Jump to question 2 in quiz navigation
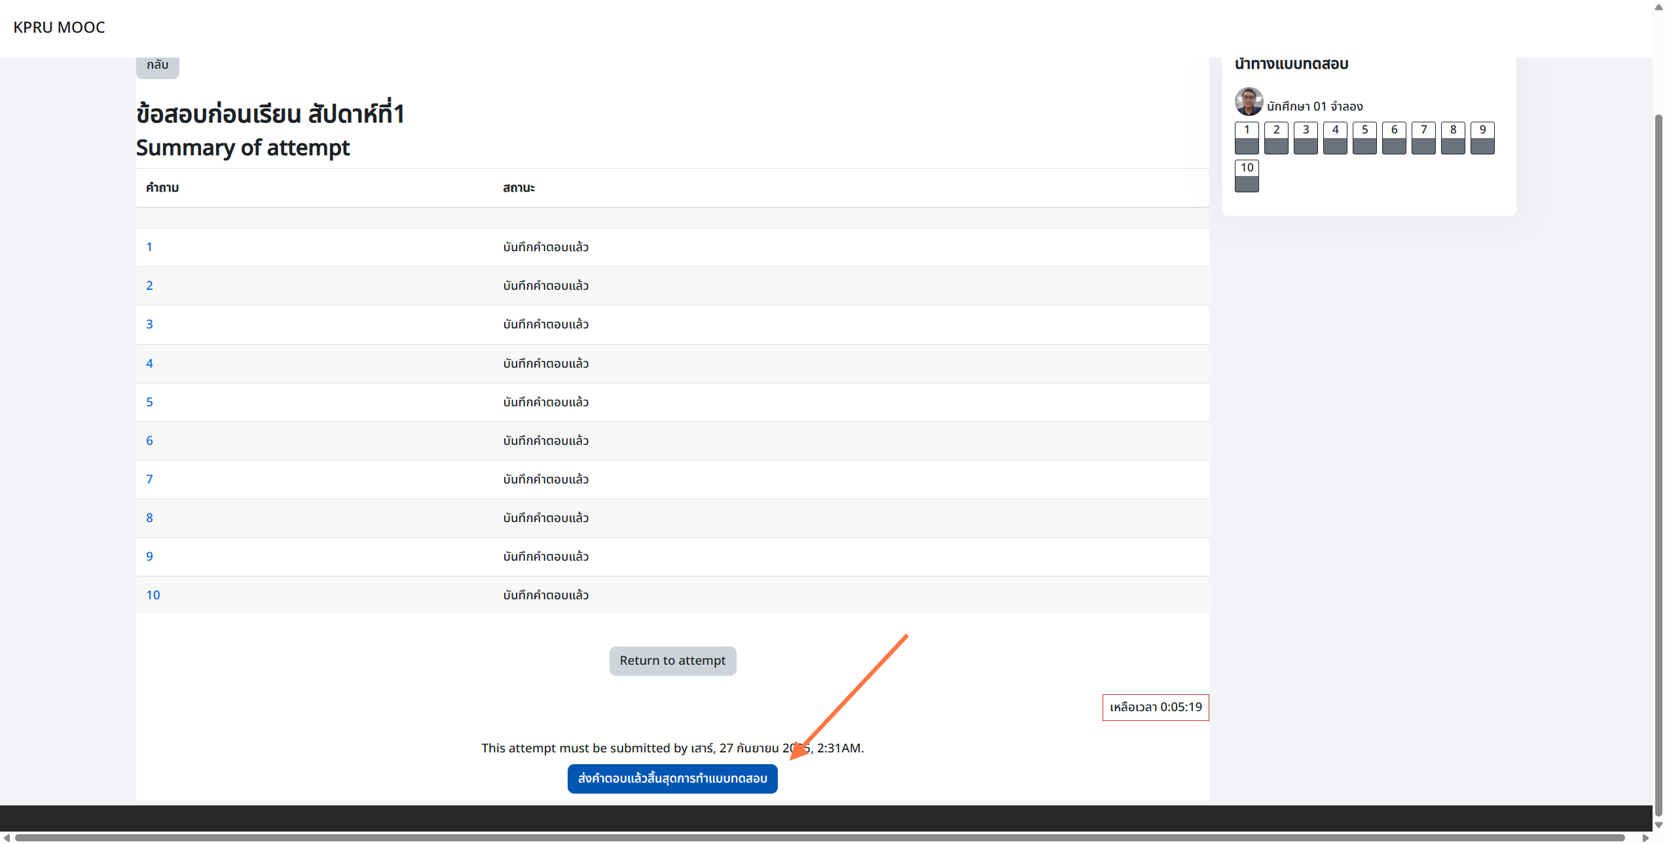Viewport: 1665px width, 844px height. (1276, 138)
